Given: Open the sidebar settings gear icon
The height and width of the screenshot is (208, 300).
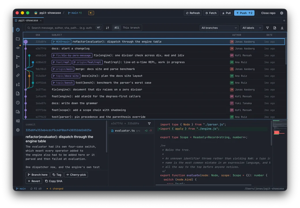Looking at the screenshot, I should click(x=18, y=130).
